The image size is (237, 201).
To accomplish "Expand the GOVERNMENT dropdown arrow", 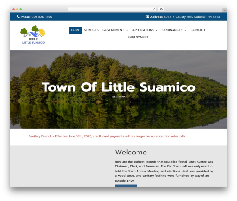I will point(127,30).
